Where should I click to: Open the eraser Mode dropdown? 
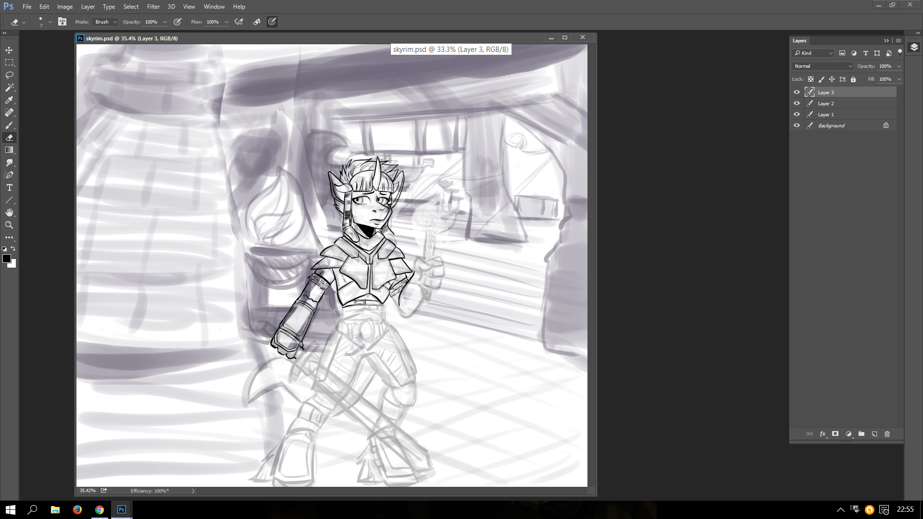coord(105,22)
